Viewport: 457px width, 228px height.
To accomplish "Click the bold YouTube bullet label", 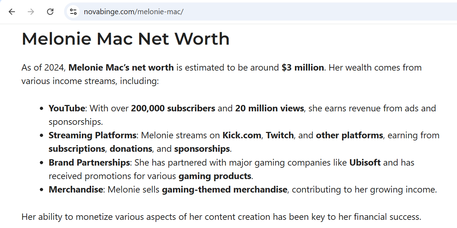I will click(x=67, y=108).
